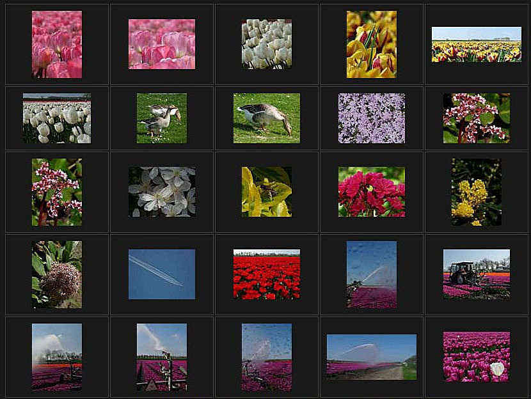View the wide yellow tulip field panorama
531x399 pixels.
click(x=477, y=44)
